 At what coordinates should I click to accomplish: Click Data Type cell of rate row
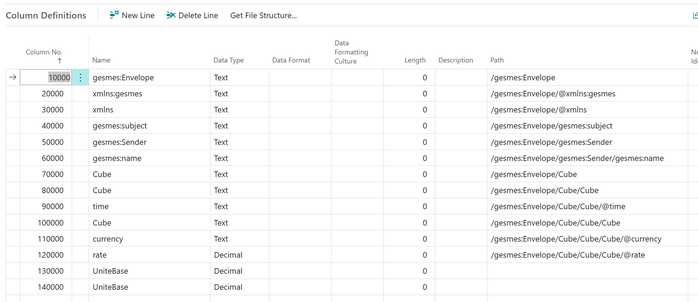(239, 255)
